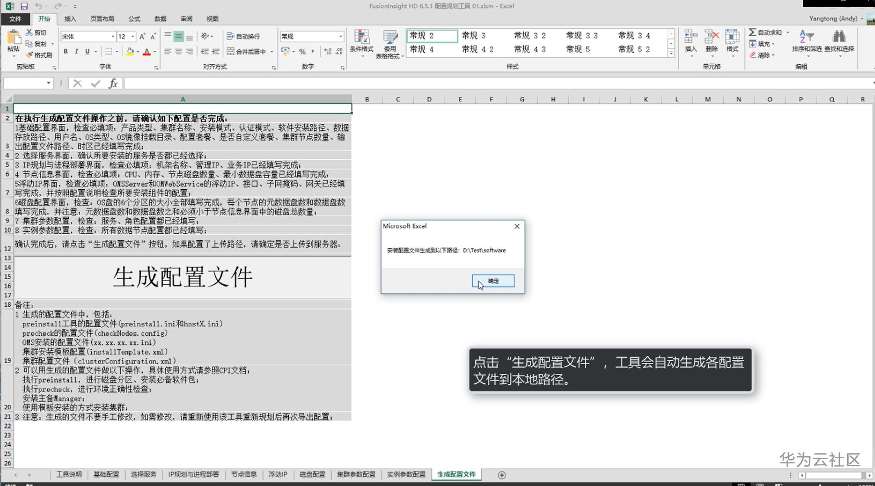
Task: Expand the fill color dropdown arrow
Action: click(x=138, y=52)
